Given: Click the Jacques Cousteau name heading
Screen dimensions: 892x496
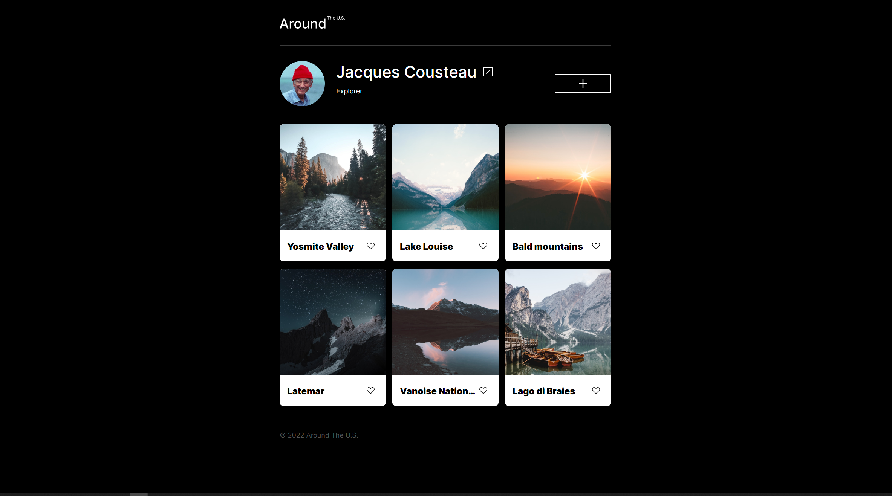Looking at the screenshot, I should click(406, 72).
